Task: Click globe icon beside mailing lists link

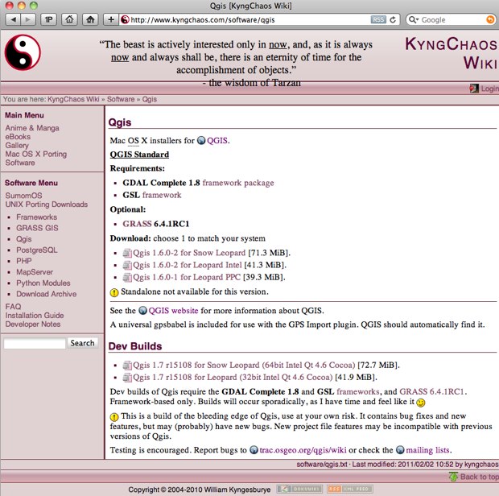Action: [x=400, y=450]
